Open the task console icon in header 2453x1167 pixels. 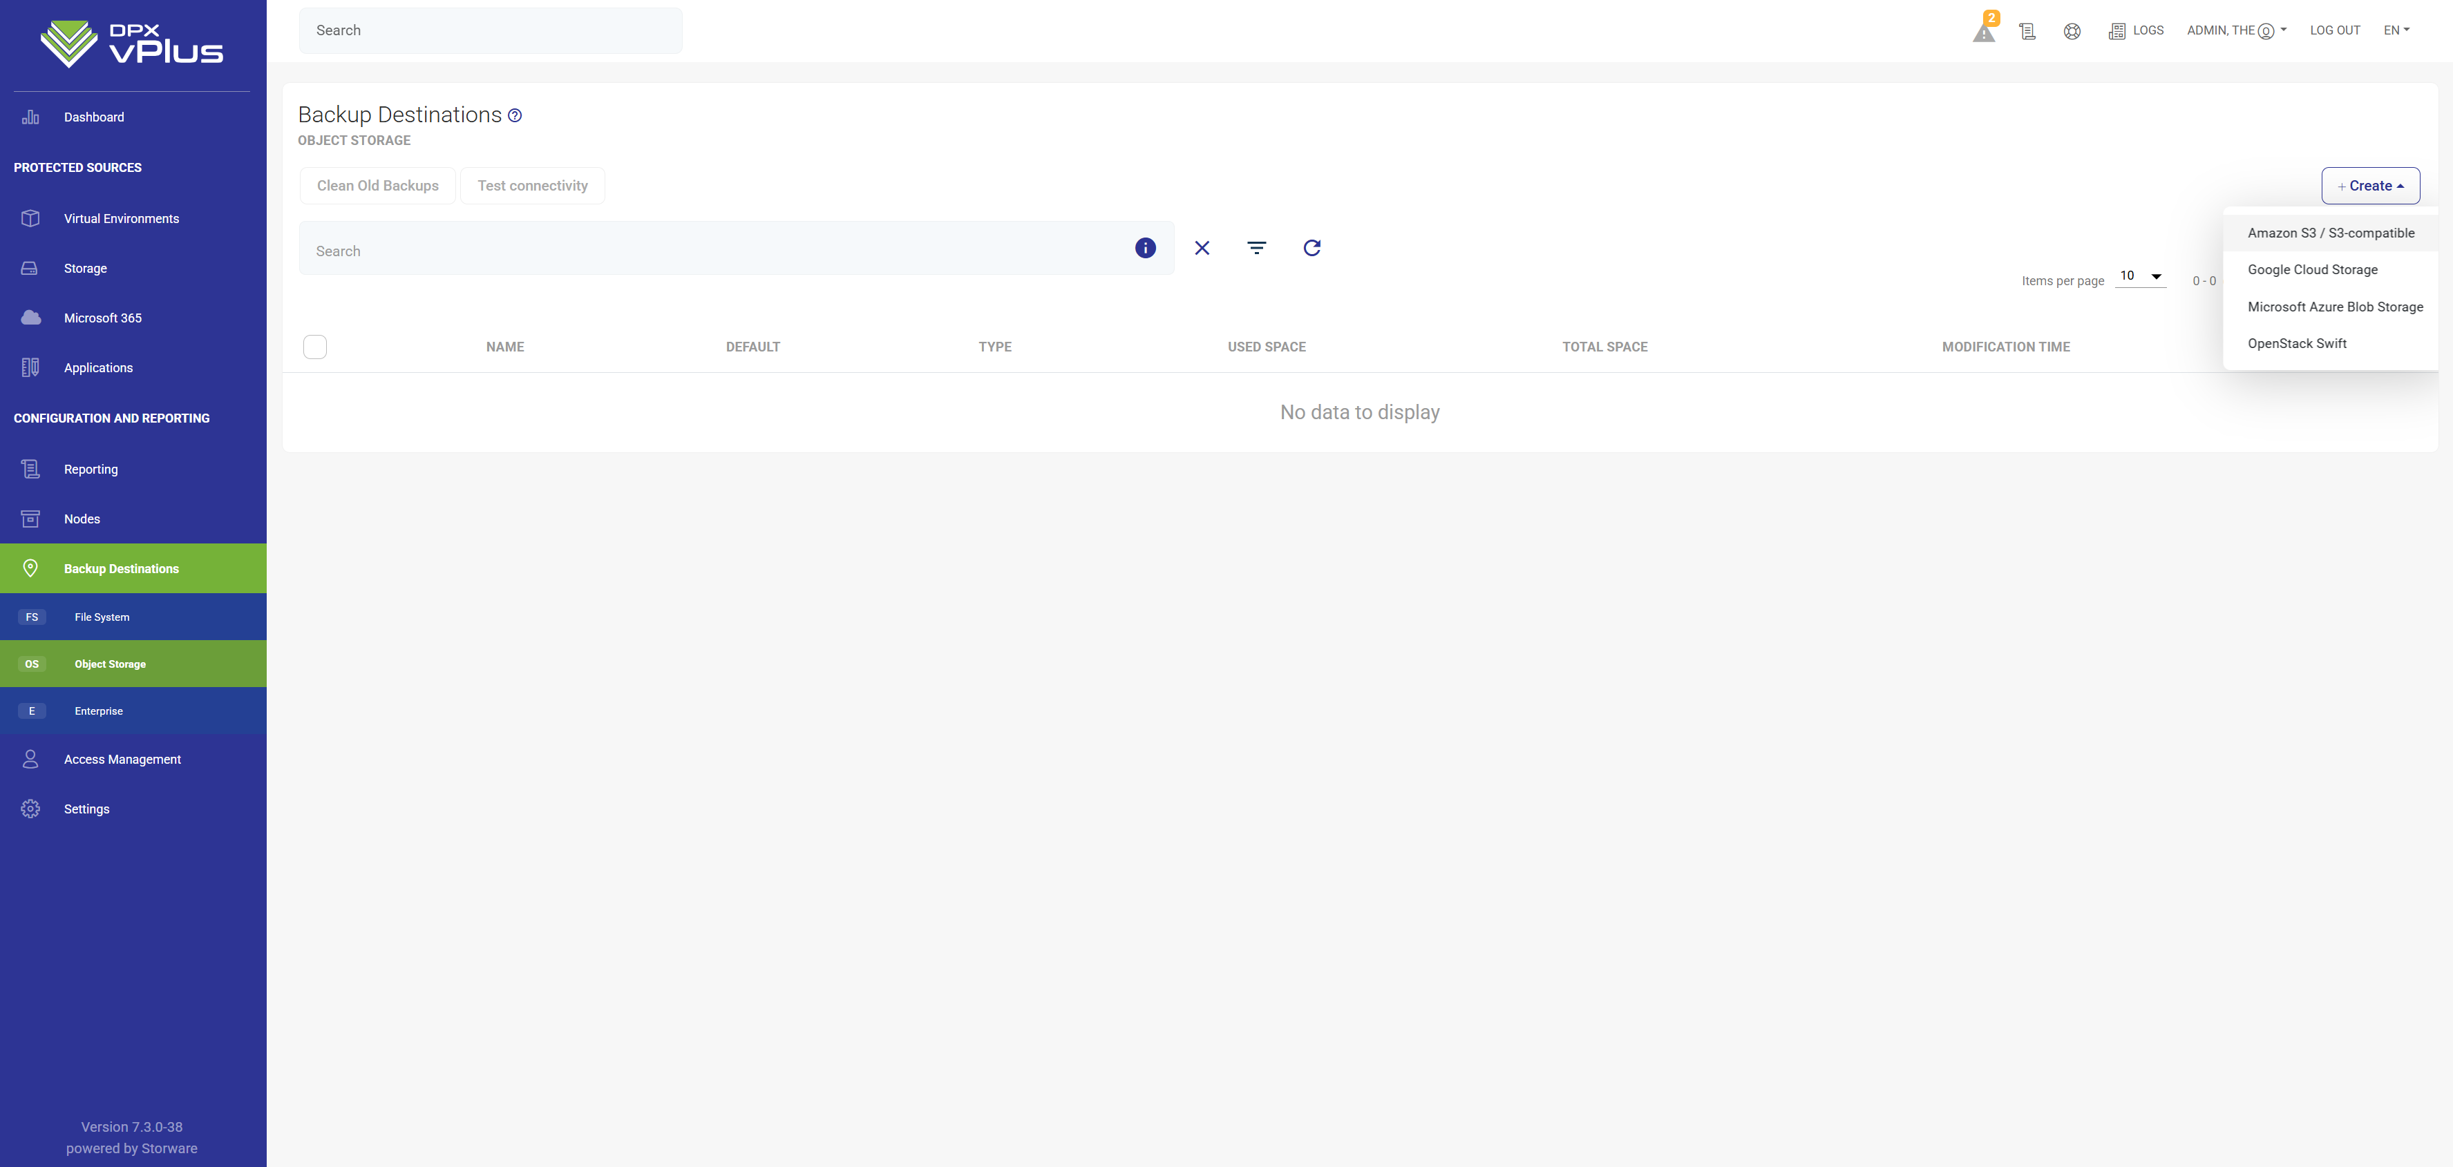click(2027, 31)
